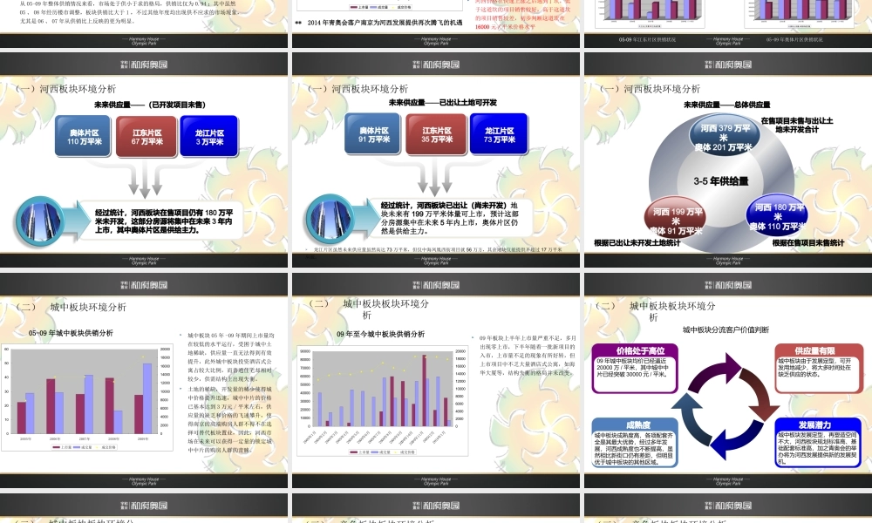Click the 05-09年奥体片区供销状况 caption
Viewport: 872px width, 523px height.
pyautogui.click(x=794, y=39)
